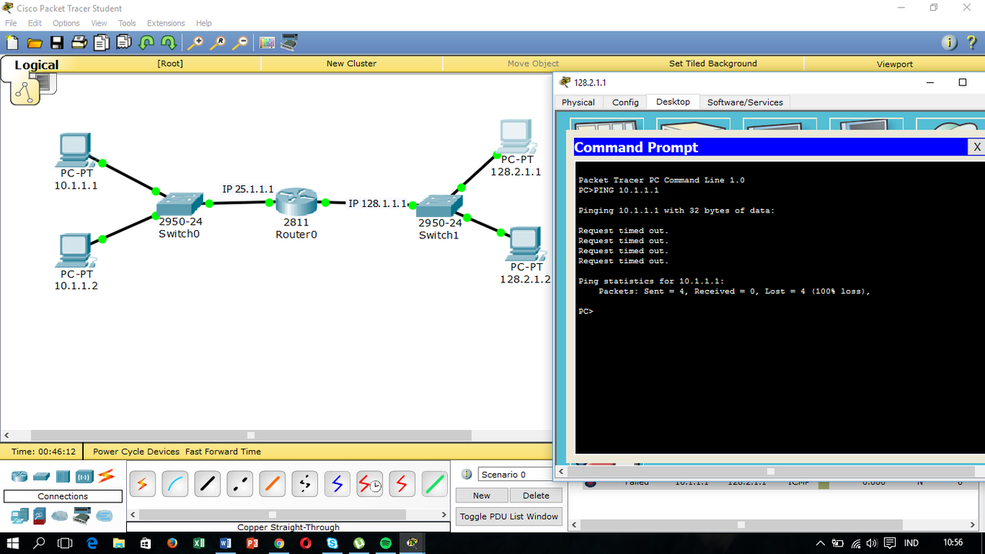Select Switch0 on the workspace
985x554 pixels.
coord(179,204)
